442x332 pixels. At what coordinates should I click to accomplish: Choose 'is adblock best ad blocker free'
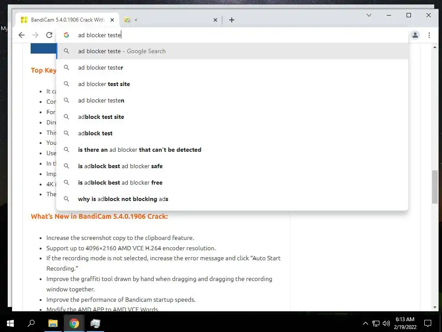pos(232,182)
